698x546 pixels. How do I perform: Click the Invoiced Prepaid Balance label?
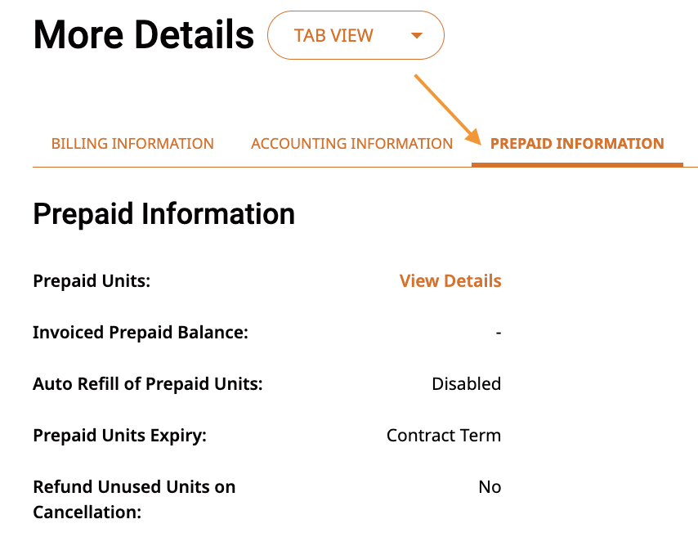click(x=141, y=333)
